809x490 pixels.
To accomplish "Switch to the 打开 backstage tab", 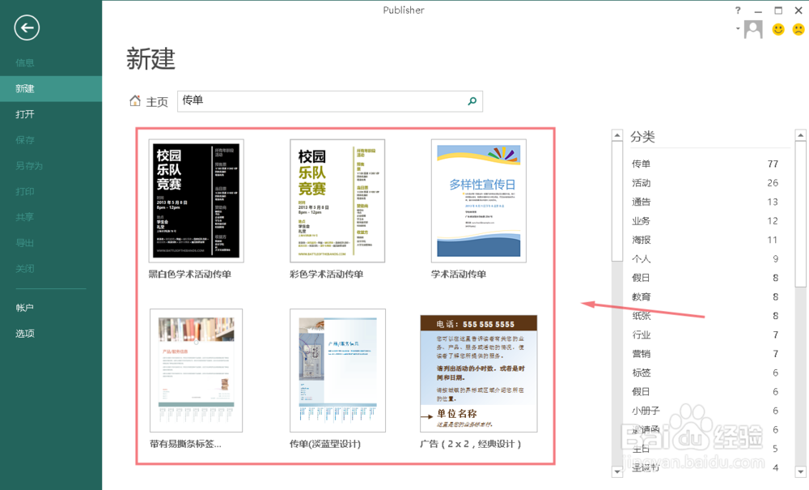I will (x=24, y=114).
